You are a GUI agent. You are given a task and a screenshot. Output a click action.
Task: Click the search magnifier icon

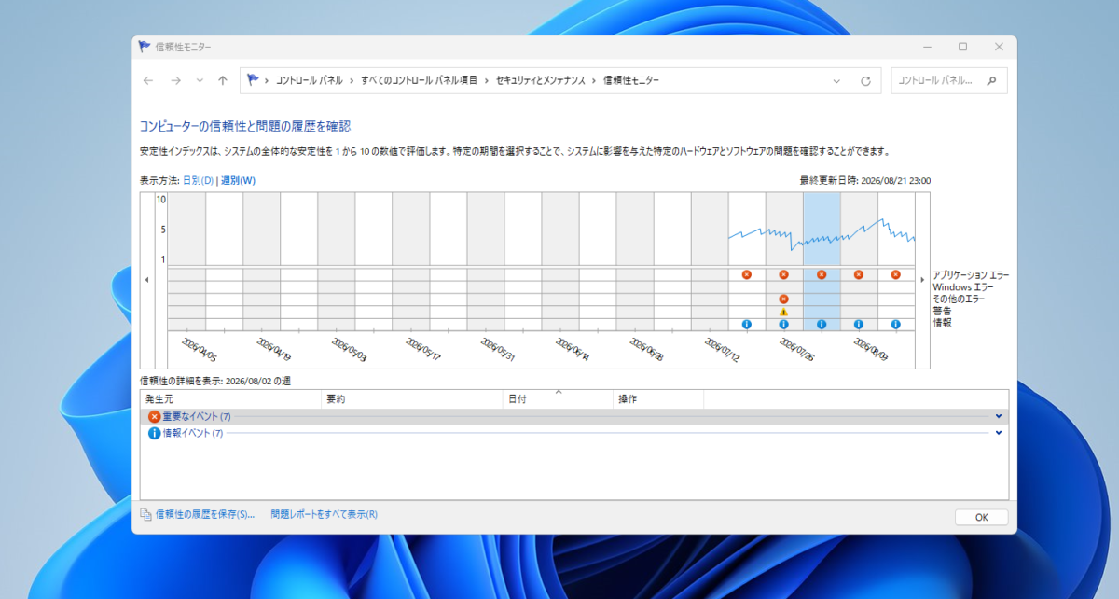[x=991, y=80]
